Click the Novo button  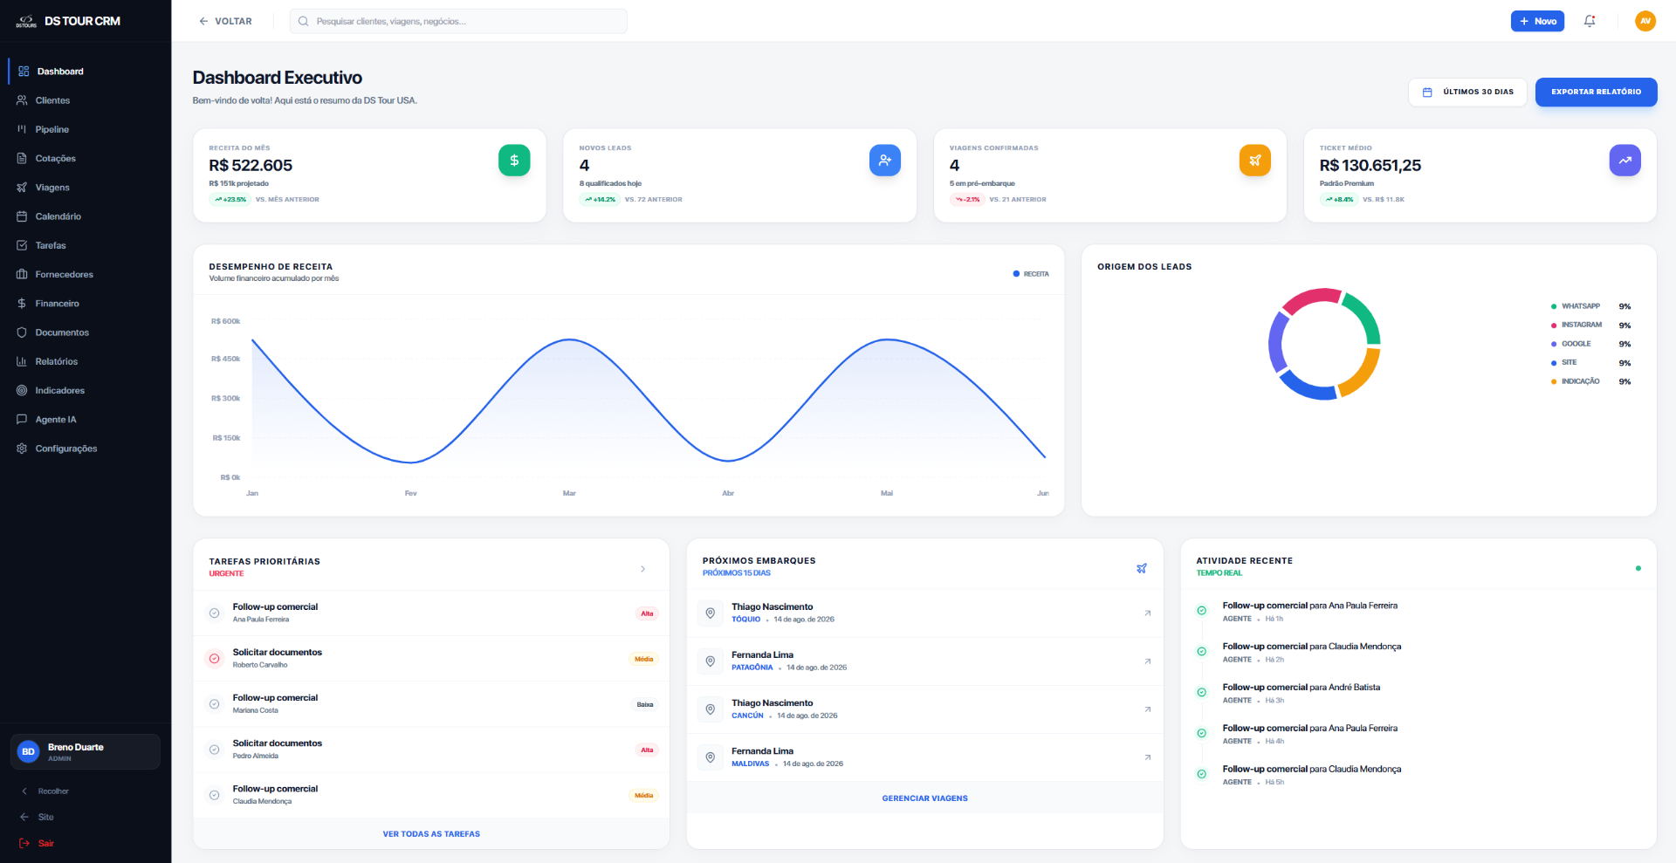point(1537,21)
